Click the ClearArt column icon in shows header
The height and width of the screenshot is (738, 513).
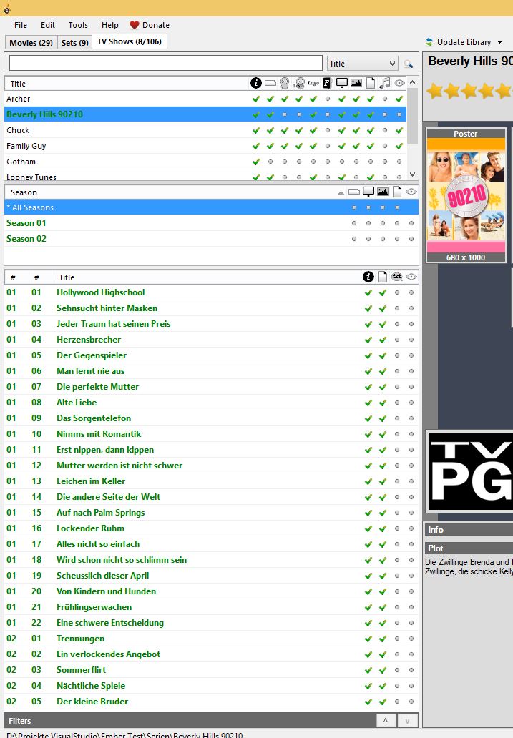pos(299,83)
